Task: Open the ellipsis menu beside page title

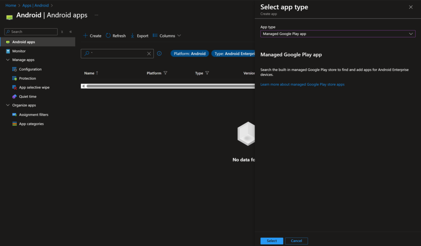Action: 96,15
